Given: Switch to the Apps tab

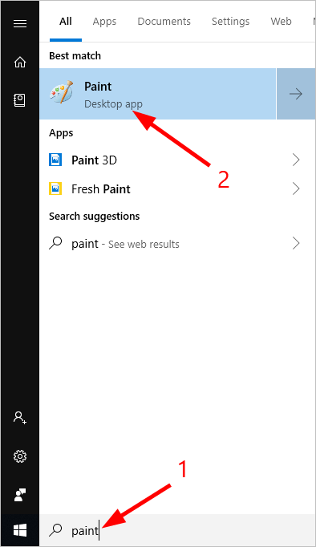Looking at the screenshot, I should pos(104,22).
